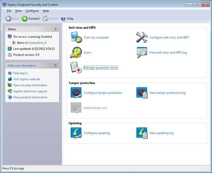Image resolution: width=212 pixels, height=173 pixels.
Task: Open the Scan my computer link
Action: (x=96, y=37)
